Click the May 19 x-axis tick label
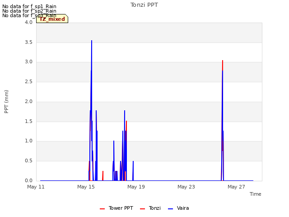Screen dimensions: 289x217 click(x=136, y=187)
